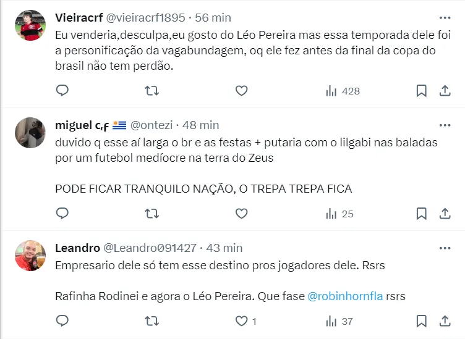Click Vieiracrf's profile avatar

[30, 25]
